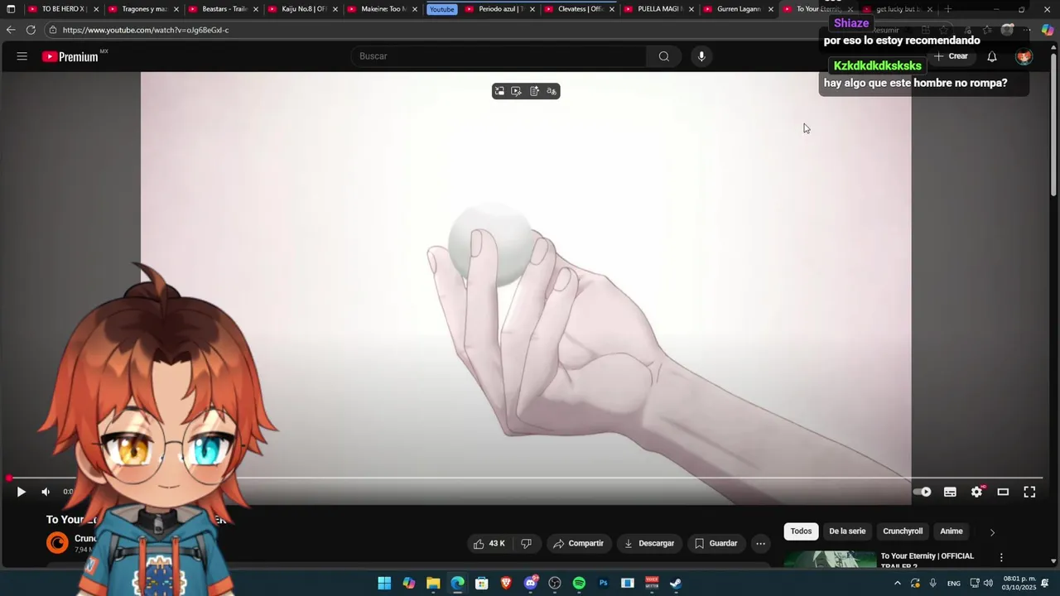Click the Descargar download button

click(649, 544)
